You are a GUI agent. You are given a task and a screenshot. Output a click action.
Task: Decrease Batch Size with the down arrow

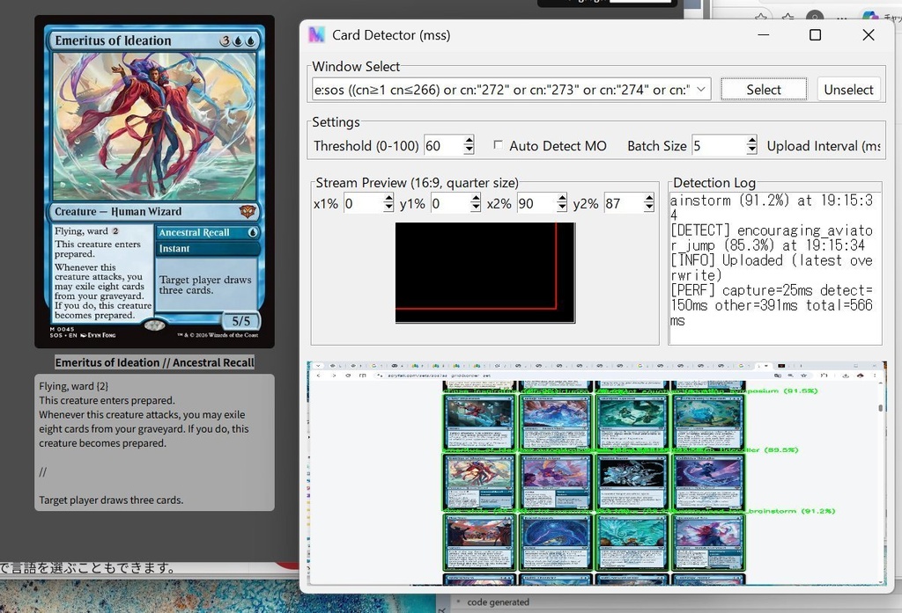point(751,150)
